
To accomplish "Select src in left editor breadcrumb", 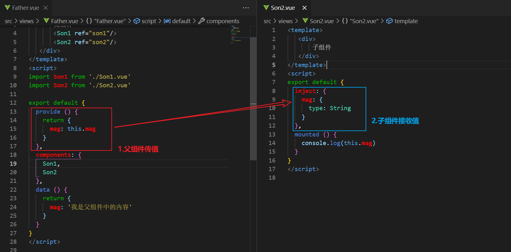I will [9, 21].
